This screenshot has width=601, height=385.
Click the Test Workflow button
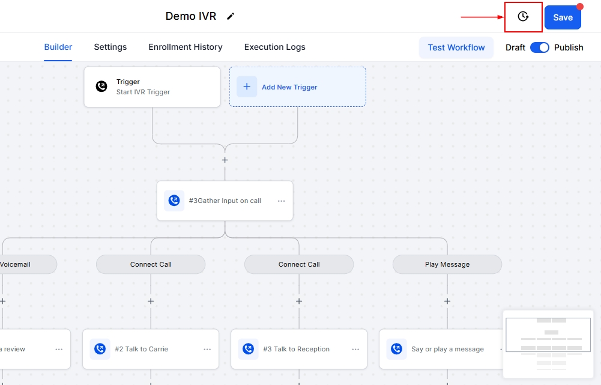click(x=456, y=47)
